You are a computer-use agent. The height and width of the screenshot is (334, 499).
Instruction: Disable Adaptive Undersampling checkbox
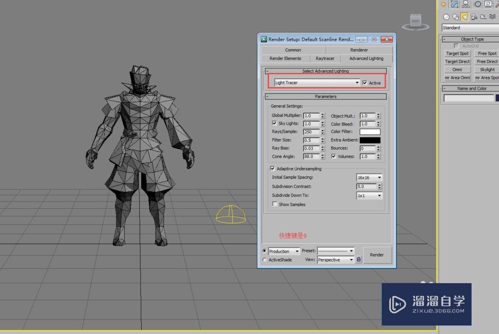[x=272, y=168]
